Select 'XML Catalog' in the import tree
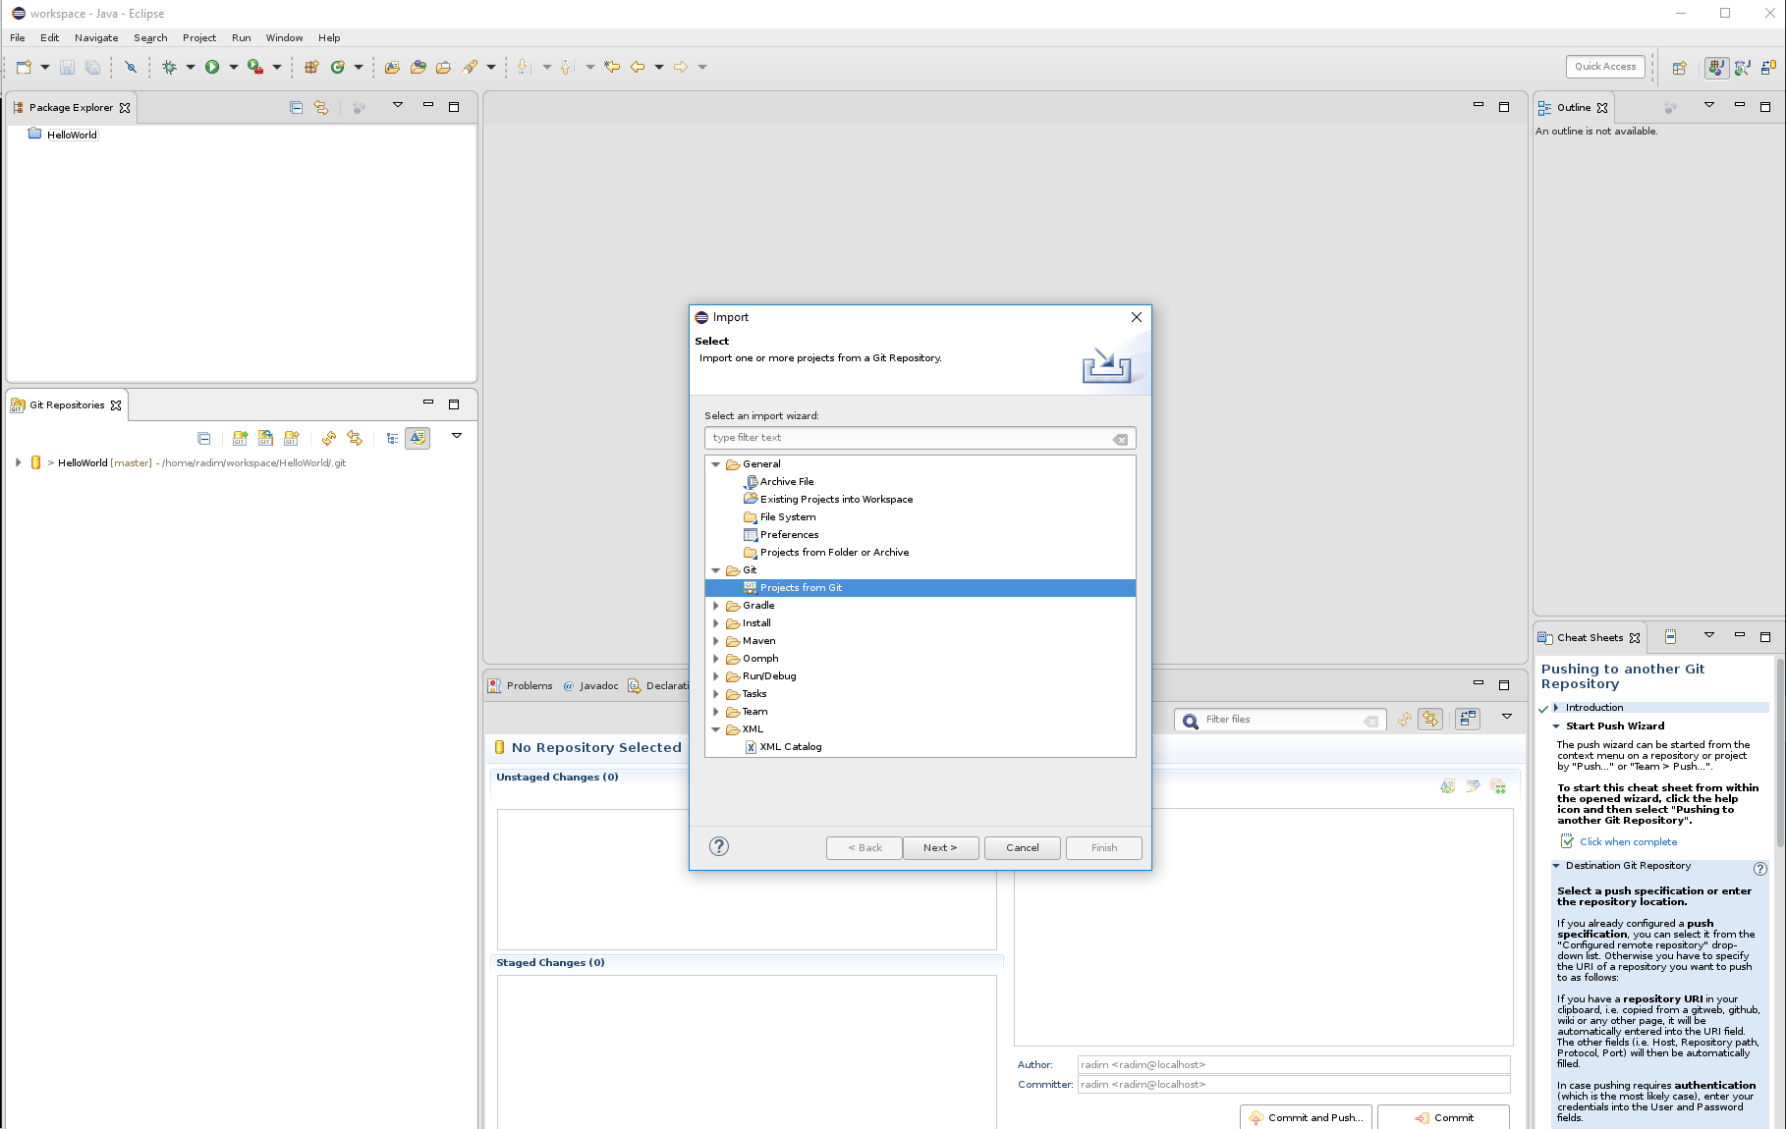Viewport: 1786px width, 1129px height. tap(790, 746)
